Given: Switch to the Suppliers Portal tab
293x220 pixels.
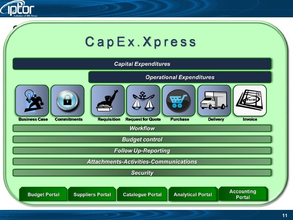Looking at the screenshot, I should [92, 194].
